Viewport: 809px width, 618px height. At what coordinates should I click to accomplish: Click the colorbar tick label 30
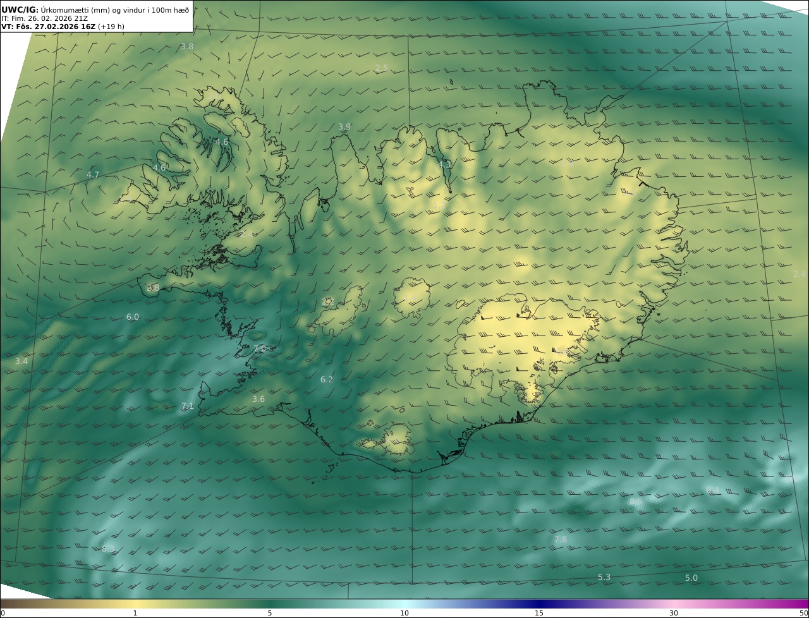[x=674, y=613]
